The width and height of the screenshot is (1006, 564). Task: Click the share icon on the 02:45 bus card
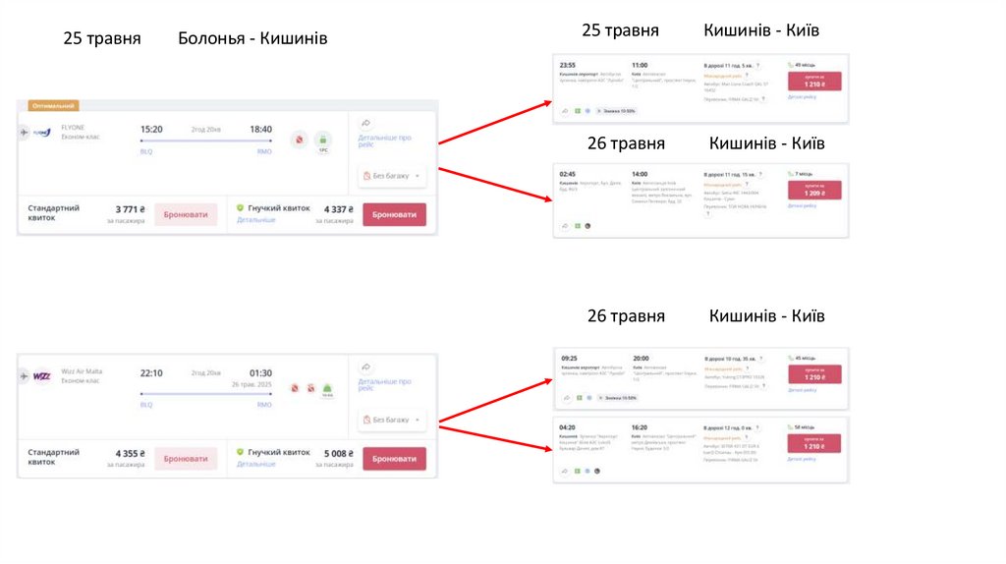[x=566, y=226]
